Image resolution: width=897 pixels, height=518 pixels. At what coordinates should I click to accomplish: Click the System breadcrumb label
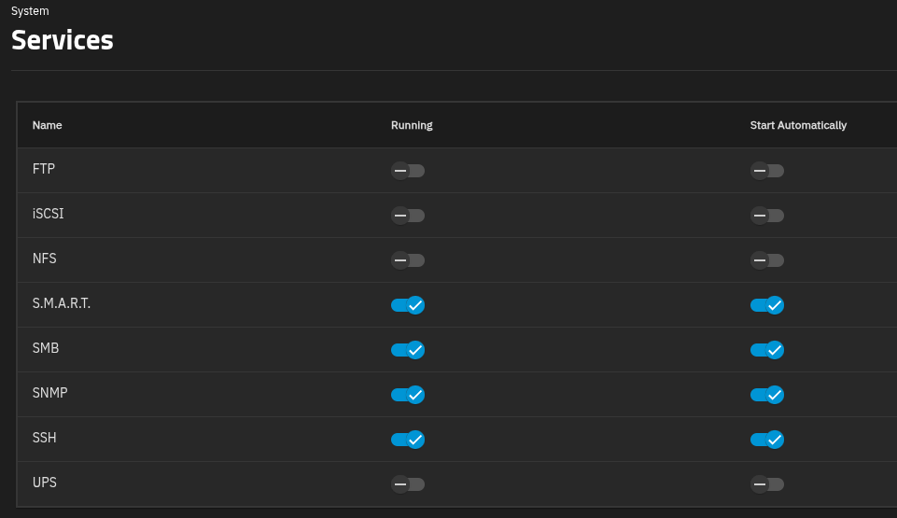[x=30, y=11]
